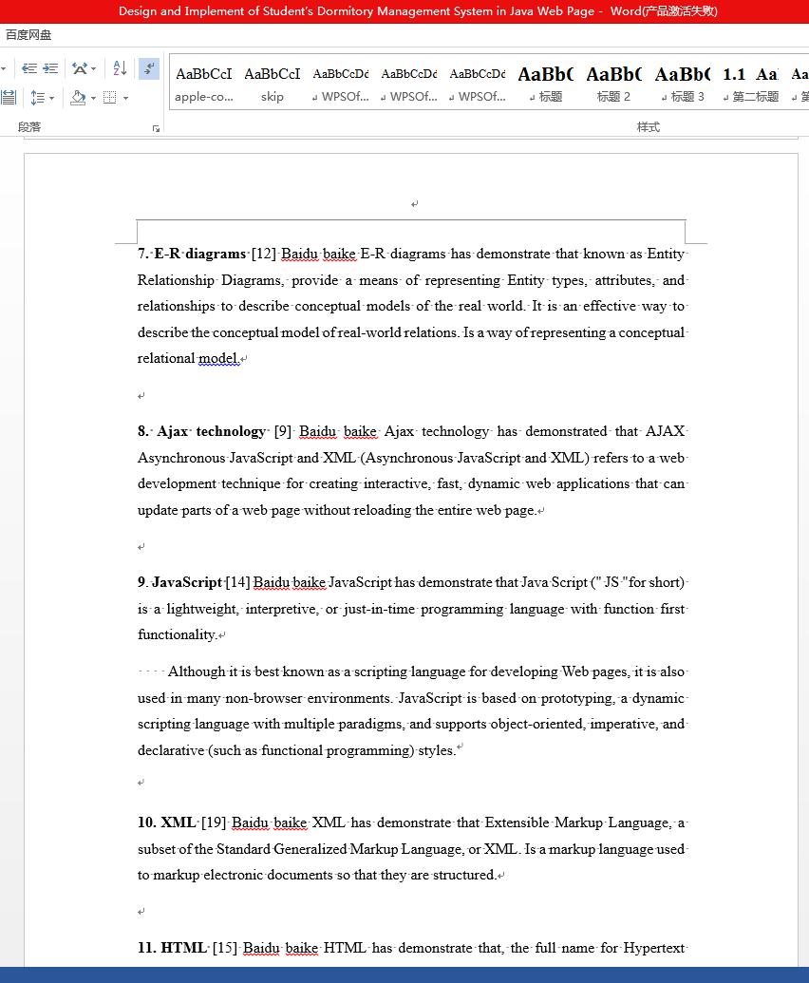Apply the 标题 heading style

(545, 84)
